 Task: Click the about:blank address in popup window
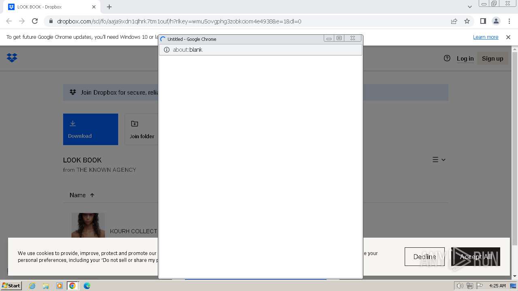[x=187, y=50]
